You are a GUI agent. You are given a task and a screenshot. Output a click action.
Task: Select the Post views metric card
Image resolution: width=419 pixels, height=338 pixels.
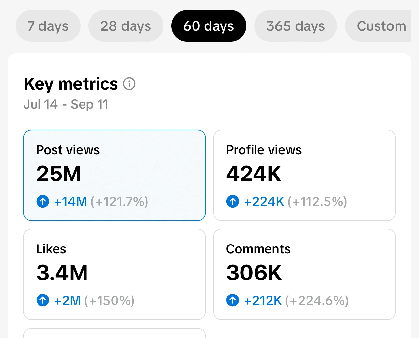tap(115, 175)
